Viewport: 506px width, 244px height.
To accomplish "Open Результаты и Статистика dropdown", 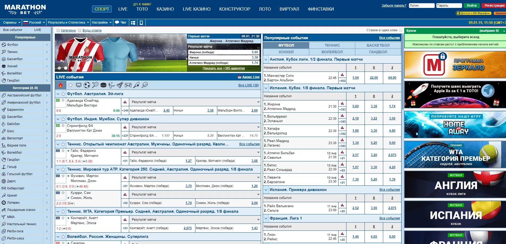I will tap(68, 23).
